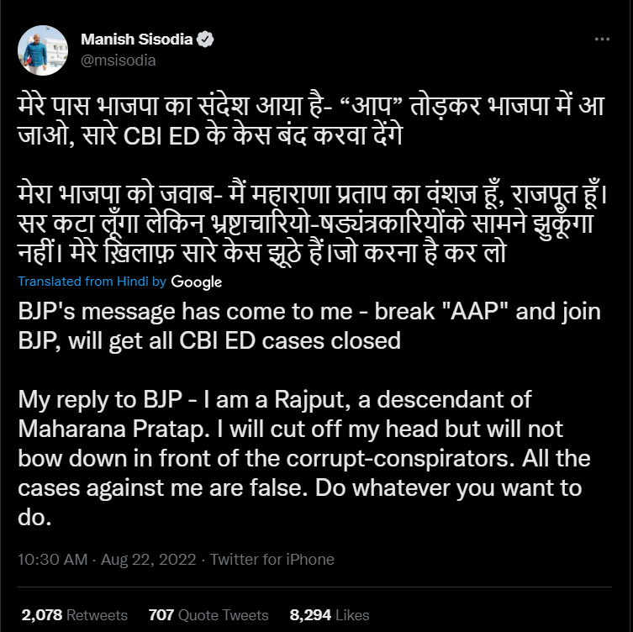Click Manish Sisodia's profile picture
The width and height of the screenshot is (633, 632).
pos(40,50)
